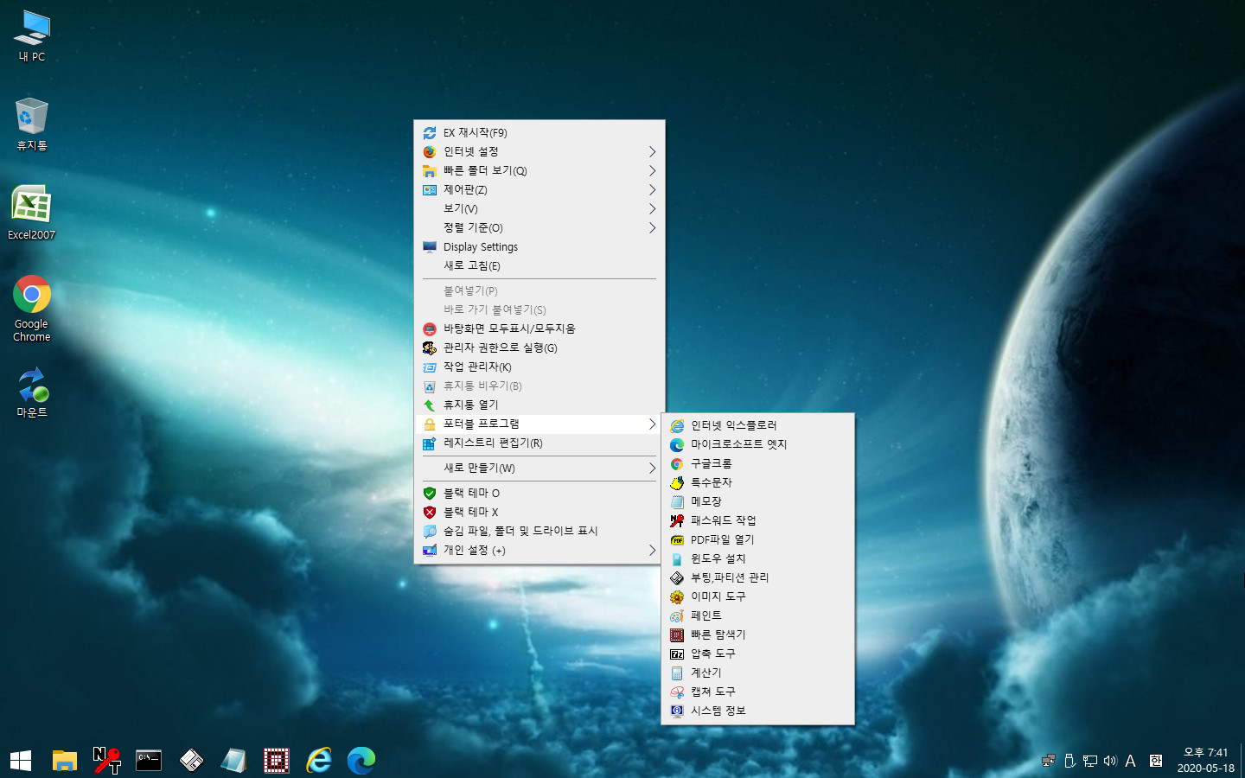Toggle 숨김 파일, 폴더 및 드라이브 표시
Image resolution: width=1245 pixels, height=778 pixels.
click(539, 531)
